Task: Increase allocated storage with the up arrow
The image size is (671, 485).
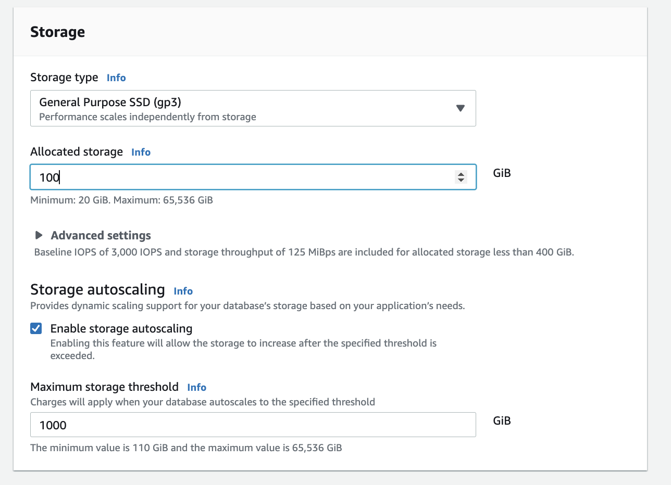Action: click(x=461, y=174)
